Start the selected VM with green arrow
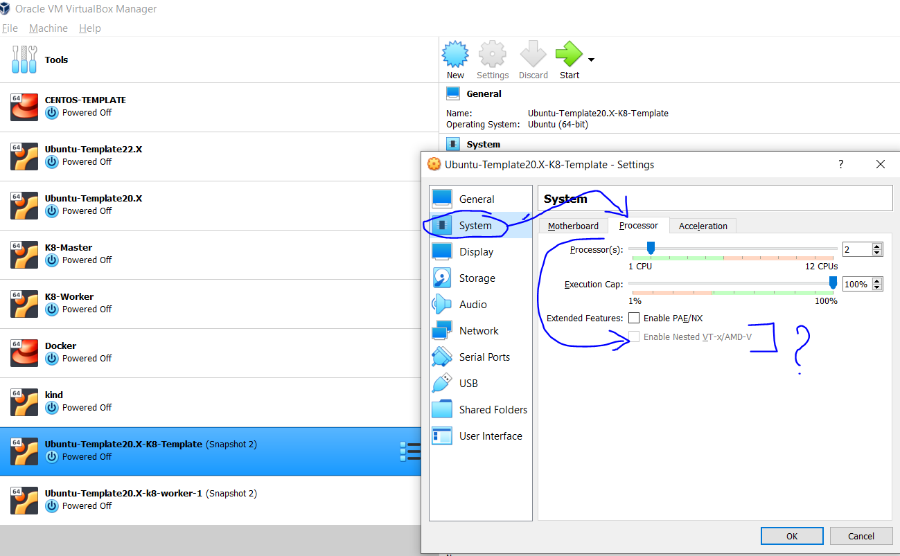Image resolution: width=900 pixels, height=556 pixels. [x=570, y=54]
